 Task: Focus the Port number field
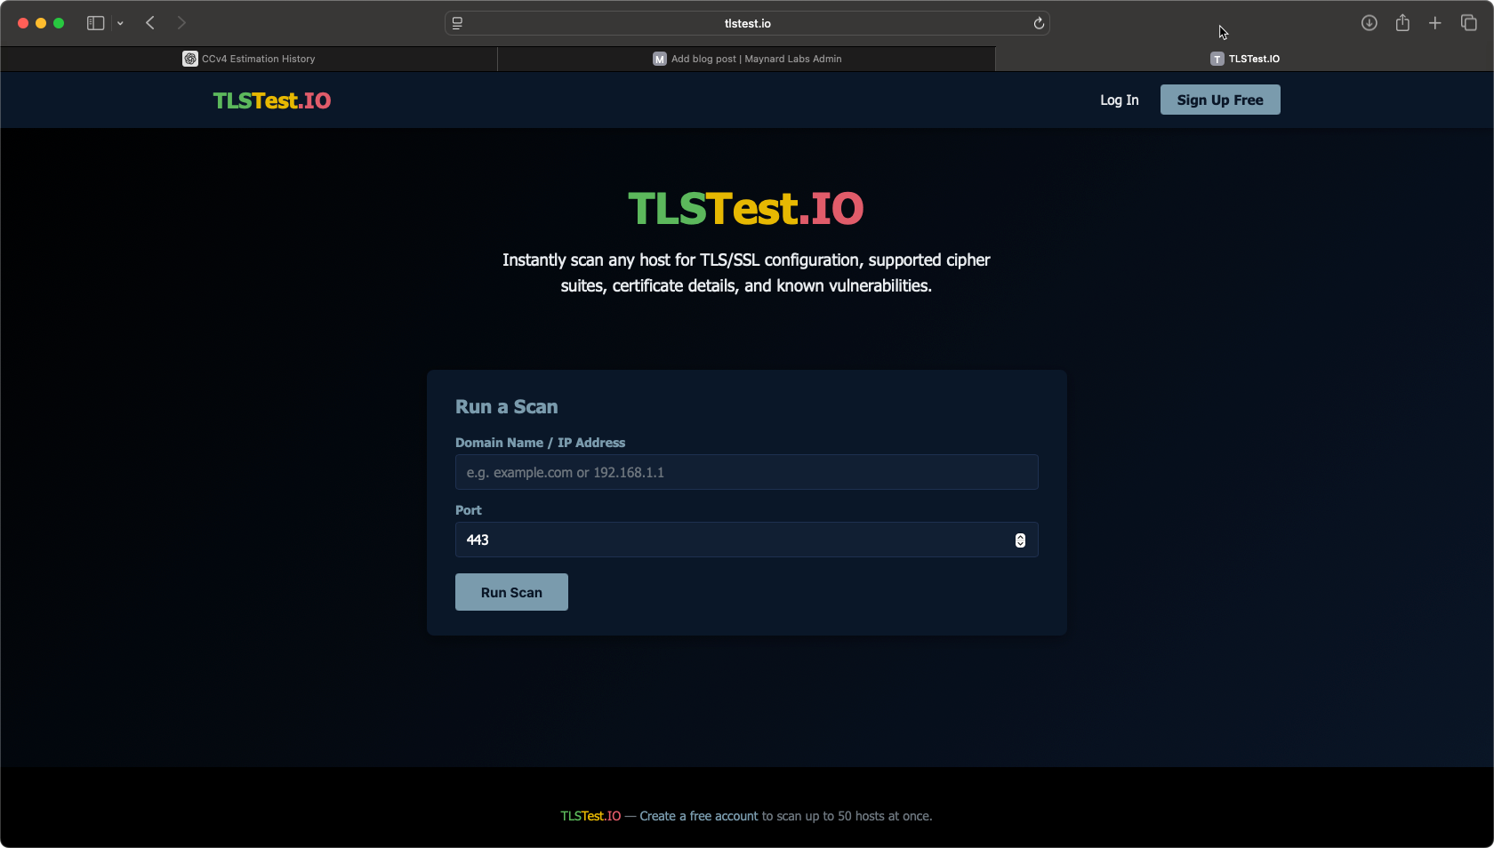[747, 540]
